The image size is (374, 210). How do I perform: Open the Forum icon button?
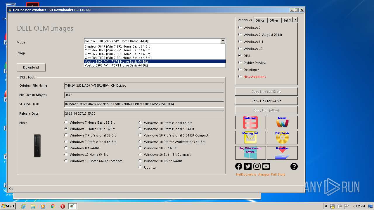click(x=282, y=123)
